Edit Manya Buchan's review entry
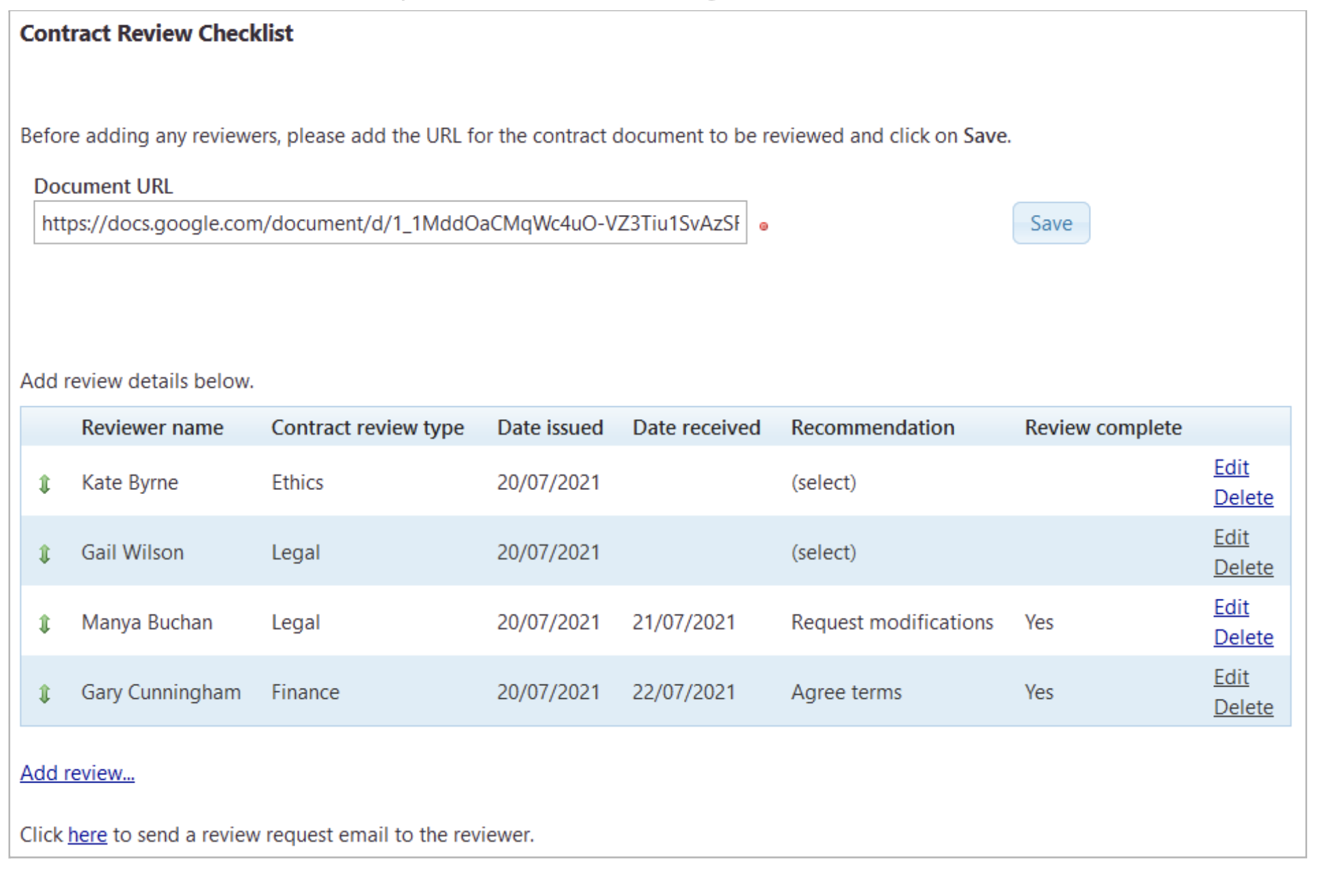The width and height of the screenshot is (1318, 871). [x=1231, y=607]
